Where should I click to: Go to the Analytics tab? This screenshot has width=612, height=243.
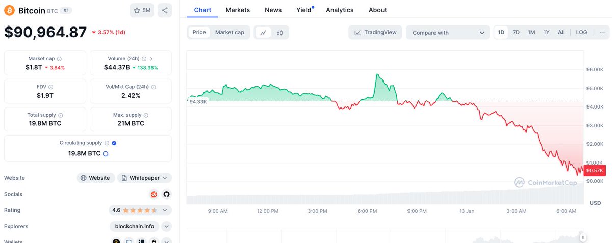pos(340,10)
